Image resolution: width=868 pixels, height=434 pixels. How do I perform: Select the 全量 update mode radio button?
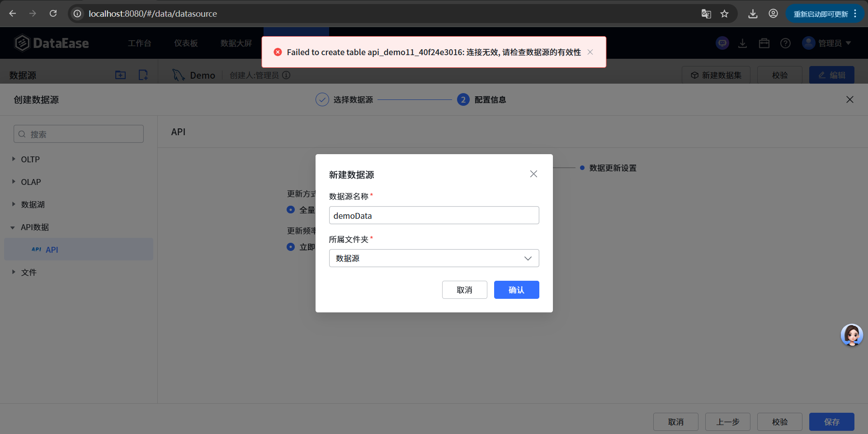(291, 210)
